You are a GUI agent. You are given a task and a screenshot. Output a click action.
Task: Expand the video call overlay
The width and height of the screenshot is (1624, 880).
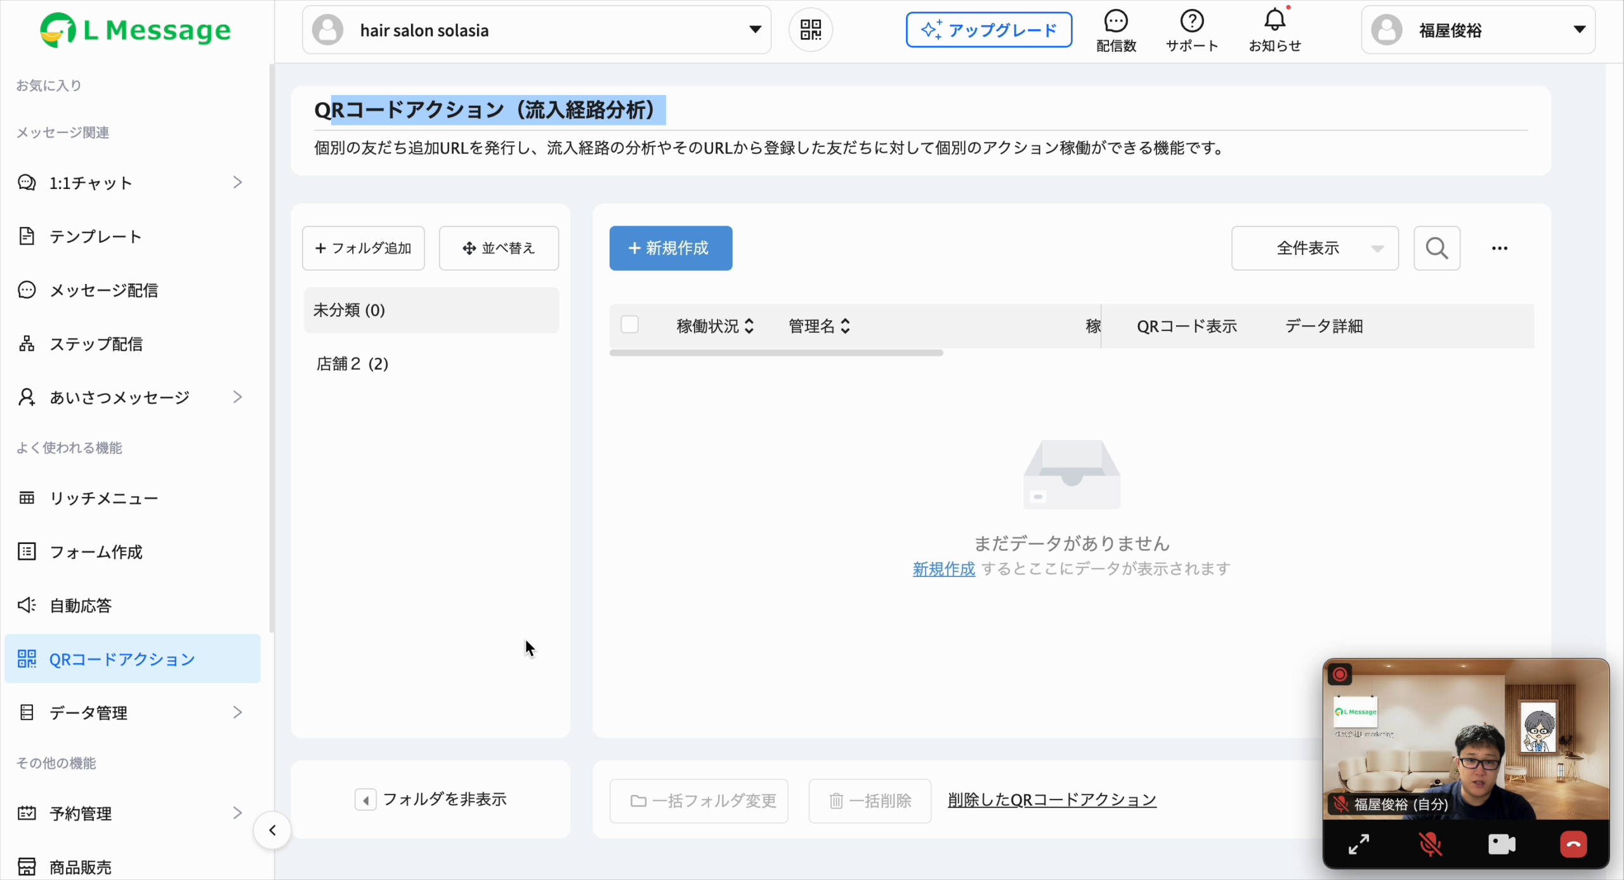click(x=1358, y=844)
